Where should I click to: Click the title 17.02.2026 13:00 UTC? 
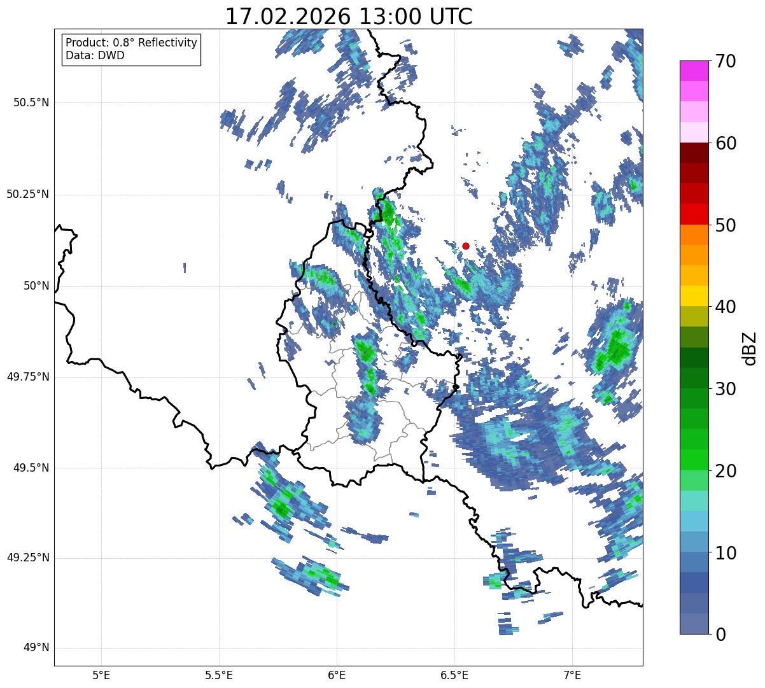click(x=349, y=17)
